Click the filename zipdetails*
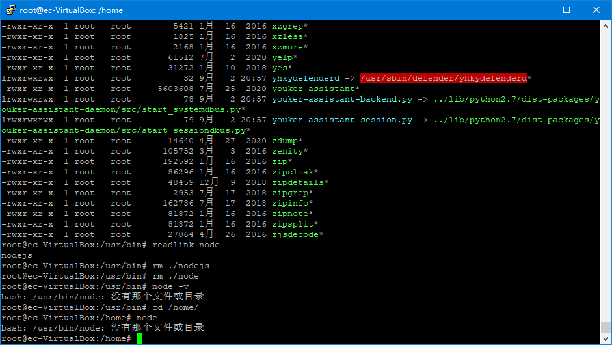Viewport: 612px width, 345px height. pyautogui.click(x=300, y=182)
